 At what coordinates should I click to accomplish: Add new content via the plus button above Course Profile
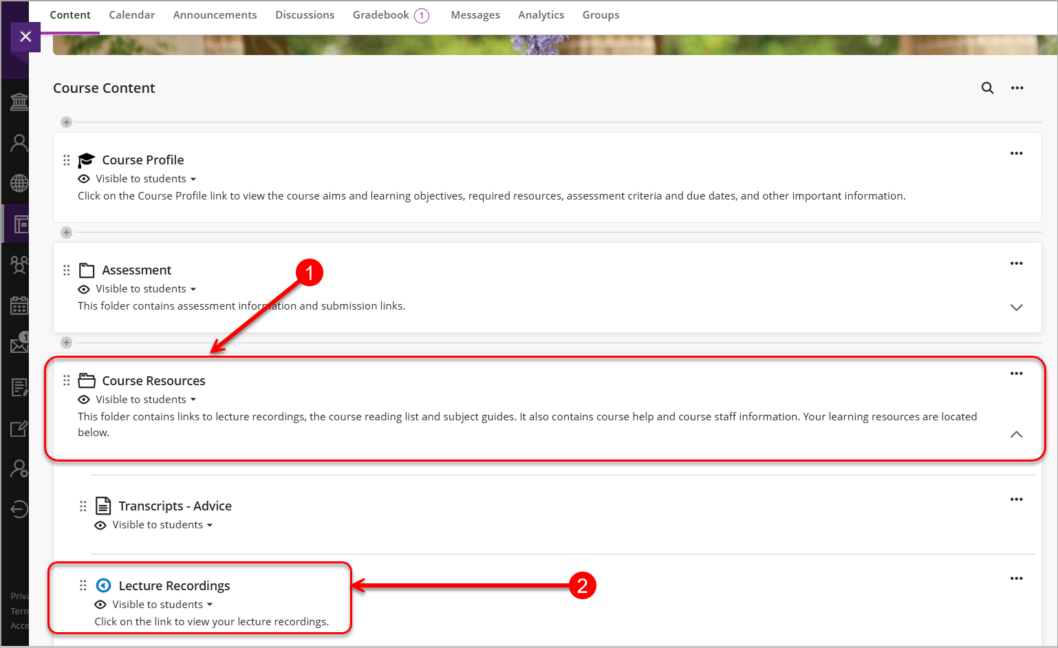click(x=66, y=122)
